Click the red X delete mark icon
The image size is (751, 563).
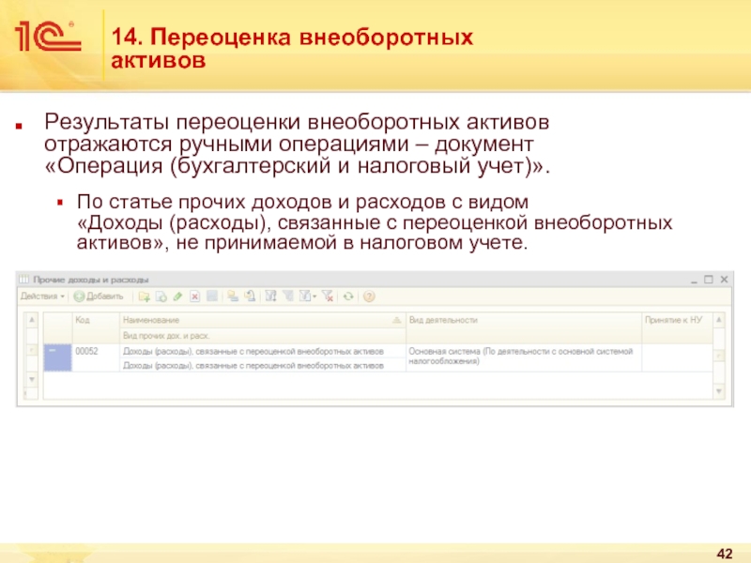[x=195, y=297]
